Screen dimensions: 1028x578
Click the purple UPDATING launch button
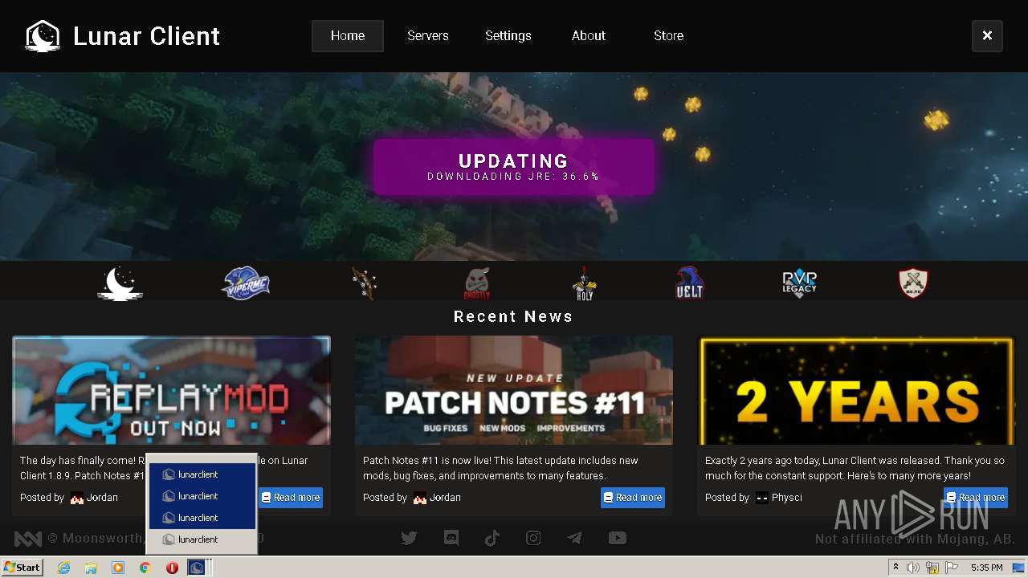point(514,167)
